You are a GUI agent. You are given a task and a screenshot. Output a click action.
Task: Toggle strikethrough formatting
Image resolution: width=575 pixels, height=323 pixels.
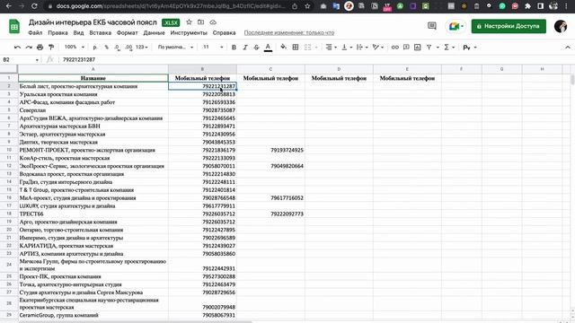pyautogui.click(x=256, y=48)
